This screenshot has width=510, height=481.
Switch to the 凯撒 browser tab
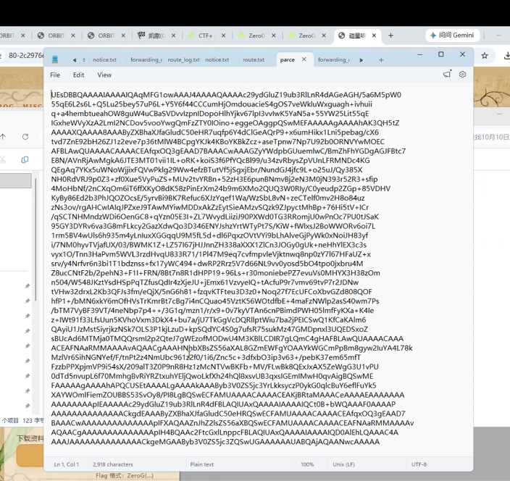156,35
